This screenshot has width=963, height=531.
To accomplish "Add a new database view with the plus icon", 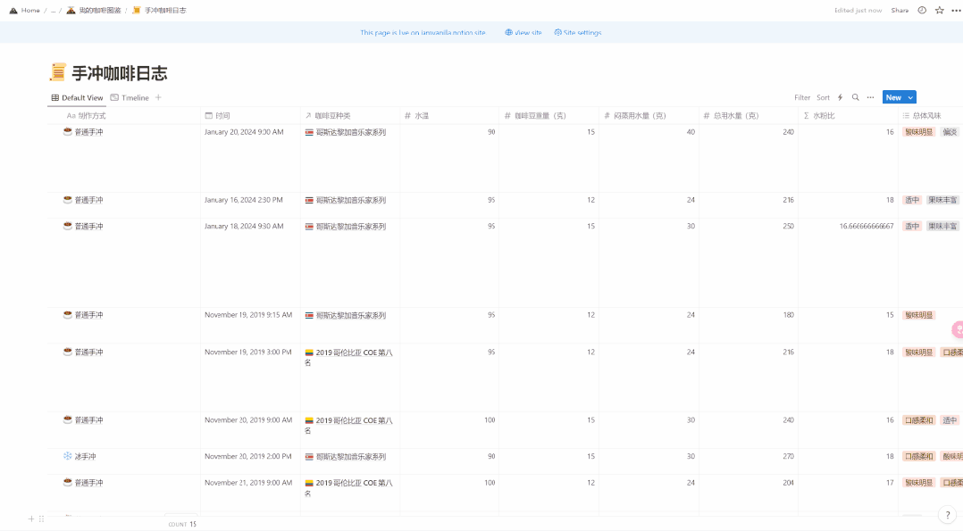I will [158, 97].
